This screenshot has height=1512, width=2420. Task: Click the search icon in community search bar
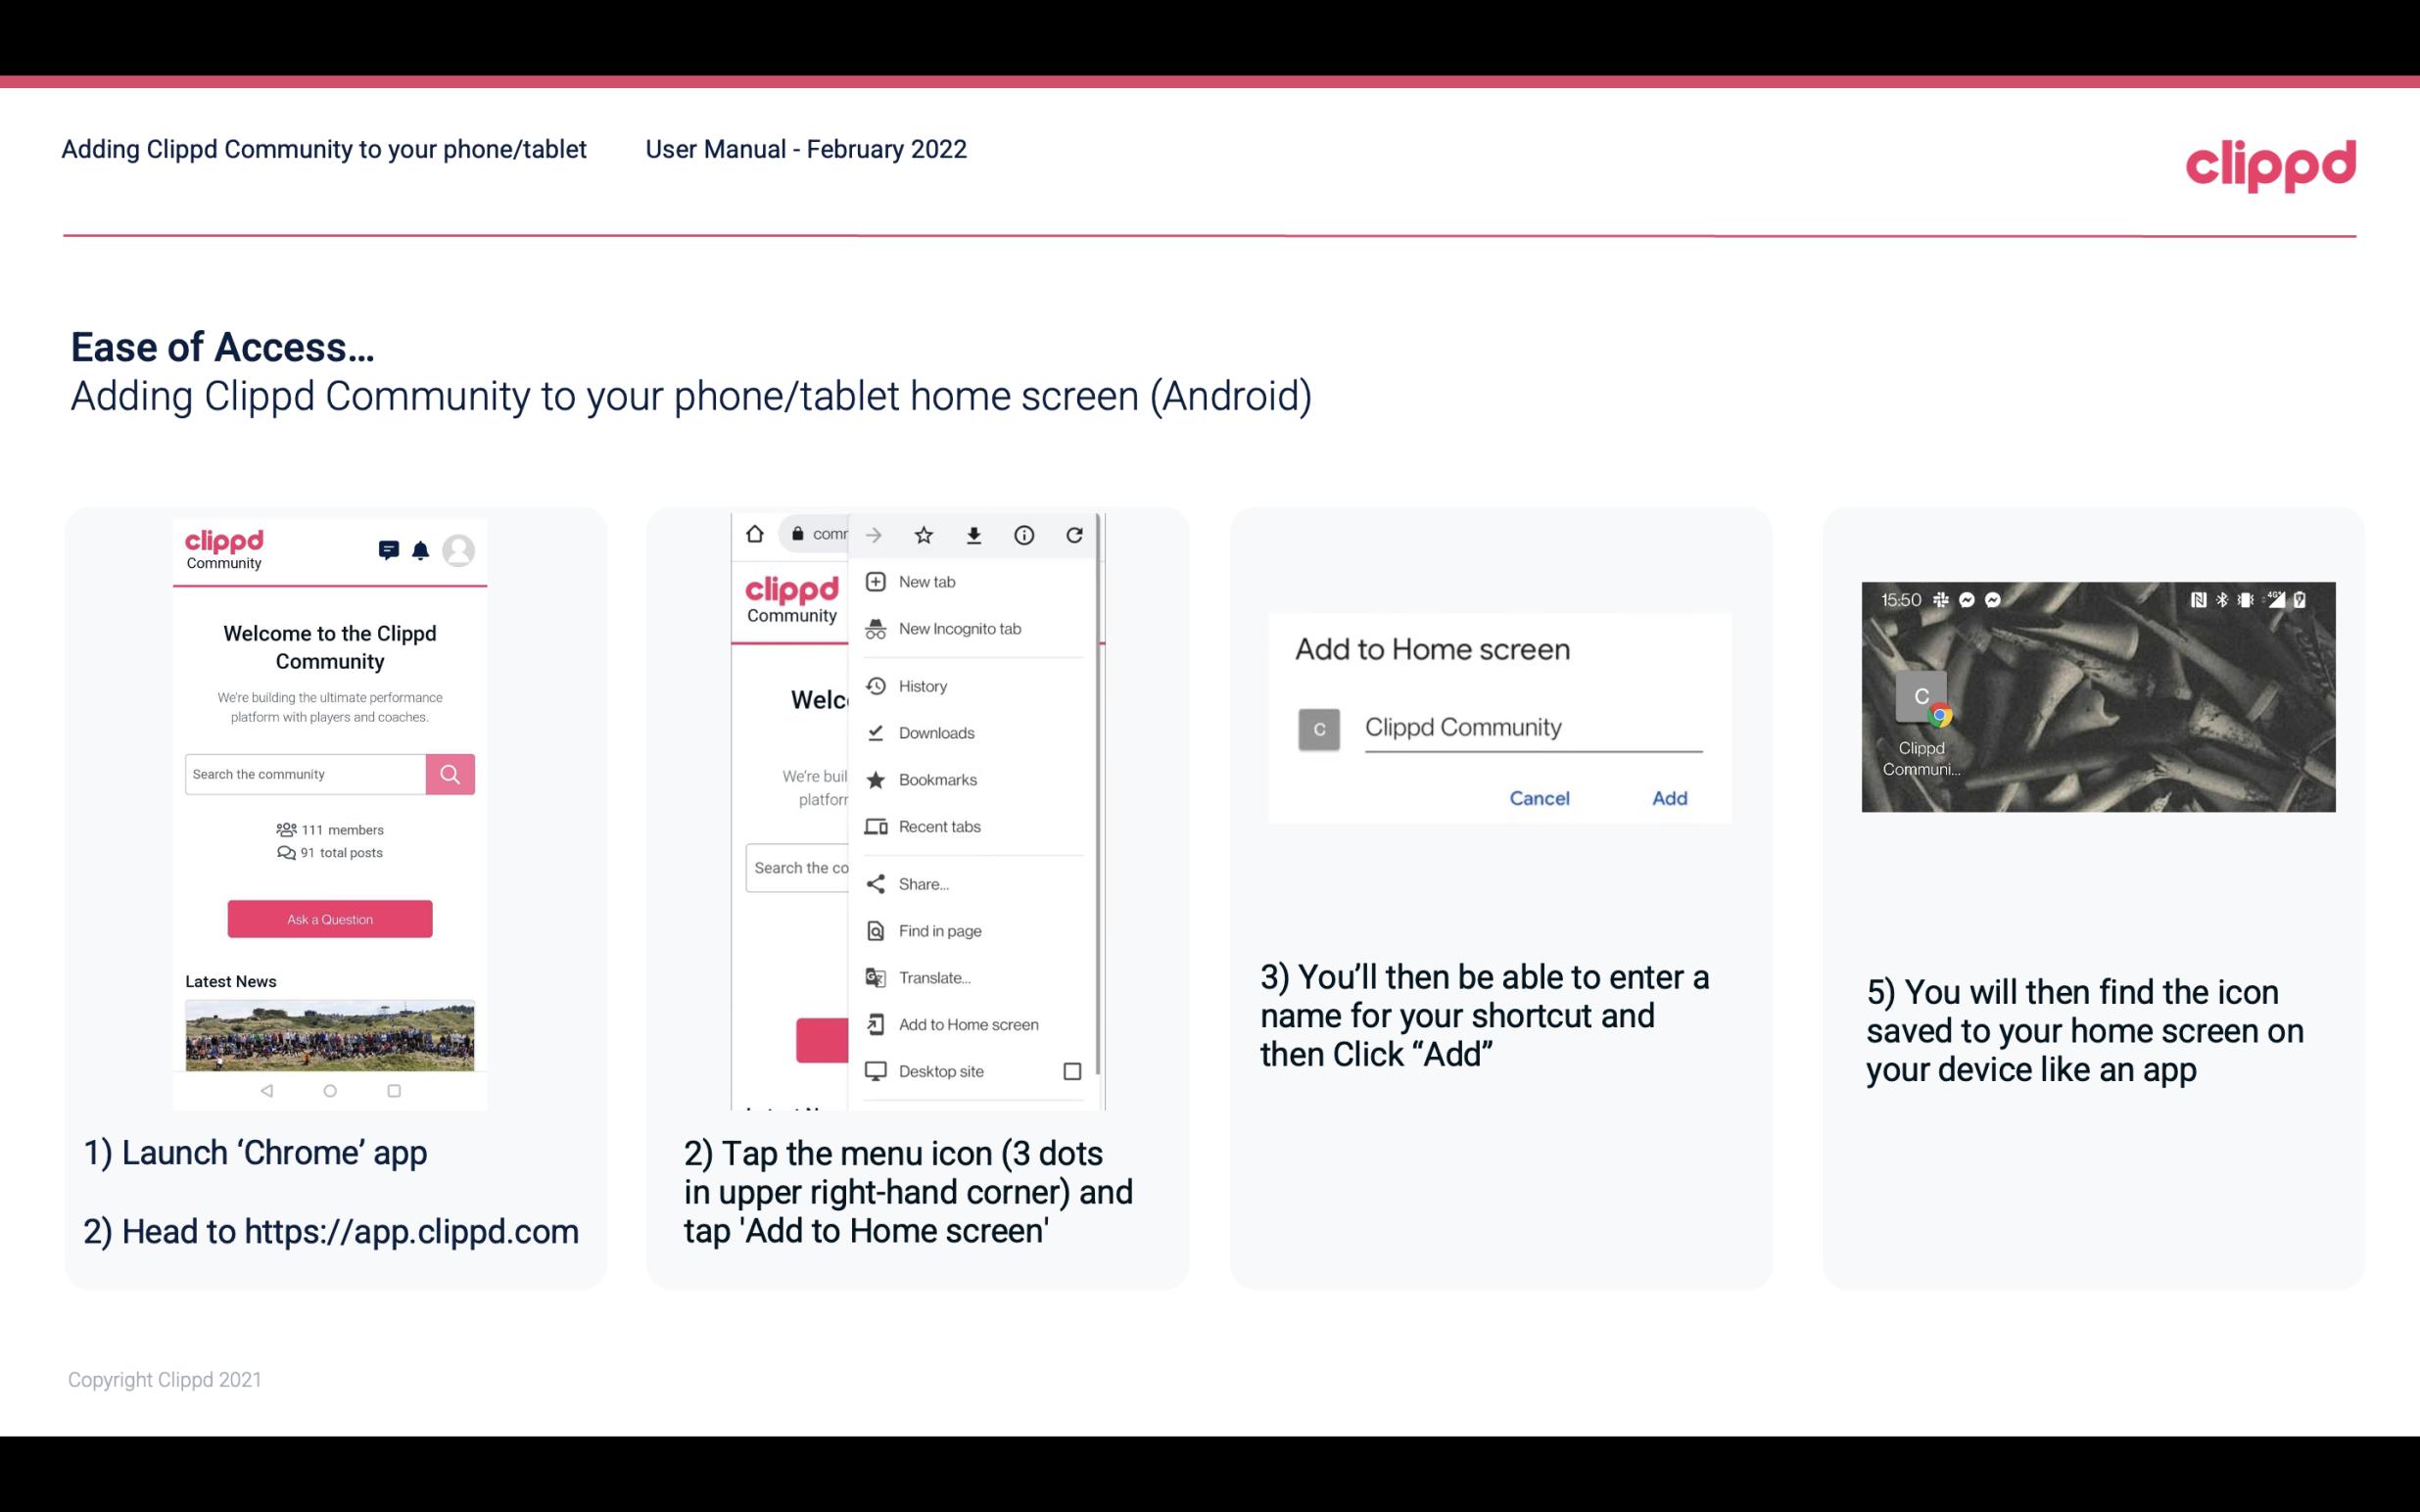click(x=448, y=772)
